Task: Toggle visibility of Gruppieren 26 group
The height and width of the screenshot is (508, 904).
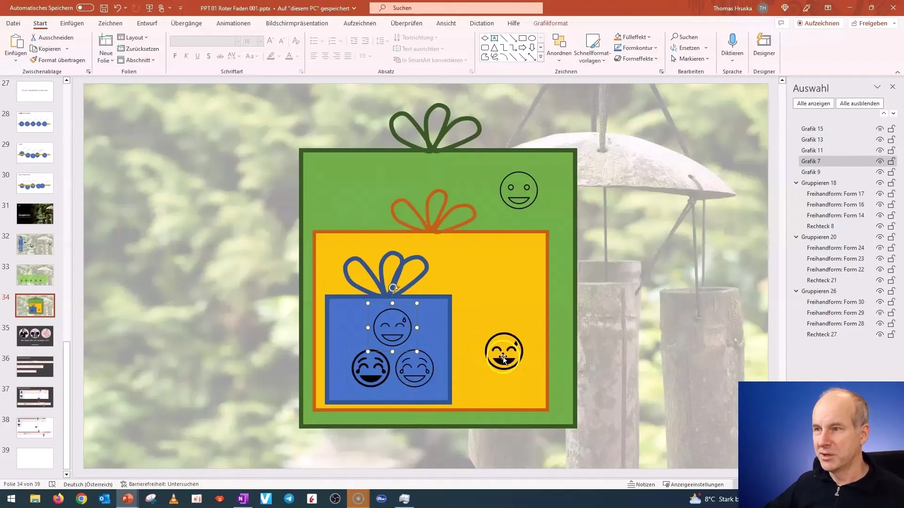Action: pyautogui.click(x=880, y=290)
